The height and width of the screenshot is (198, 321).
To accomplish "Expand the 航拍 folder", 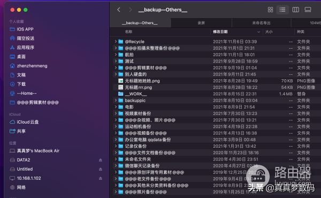I will point(116,55).
